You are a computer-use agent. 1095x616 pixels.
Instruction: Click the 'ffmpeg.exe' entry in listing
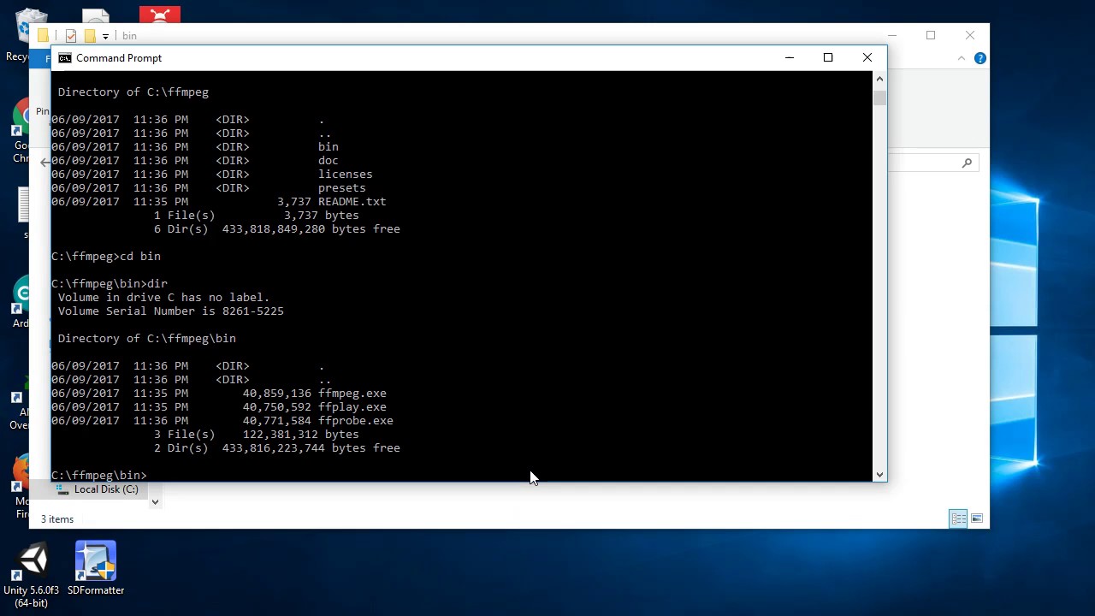pyautogui.click(x=352, y=394)
